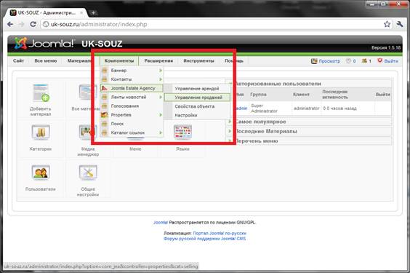The image size is (410, 273).
Task: Click the browser back arrow
Action: (10, 24)
